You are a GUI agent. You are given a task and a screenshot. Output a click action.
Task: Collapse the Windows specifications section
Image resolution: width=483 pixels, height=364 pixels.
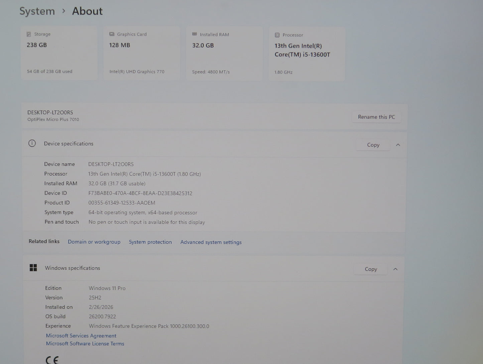[x=395, y=269]
